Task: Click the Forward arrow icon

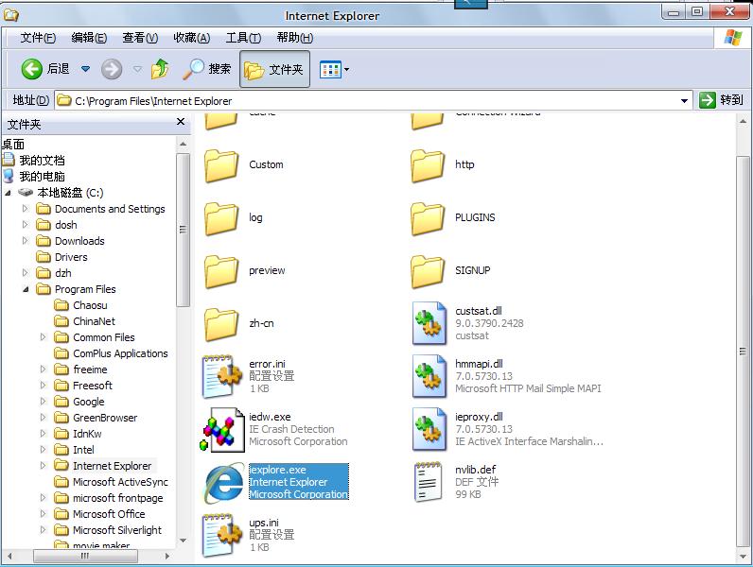Action: click(112, 70)
